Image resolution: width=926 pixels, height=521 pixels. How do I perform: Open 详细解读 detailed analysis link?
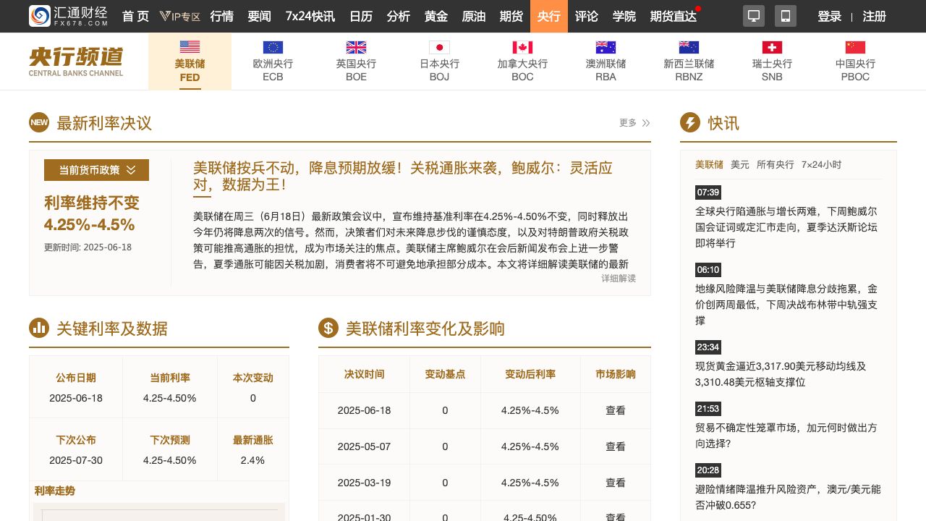(618, 278)
